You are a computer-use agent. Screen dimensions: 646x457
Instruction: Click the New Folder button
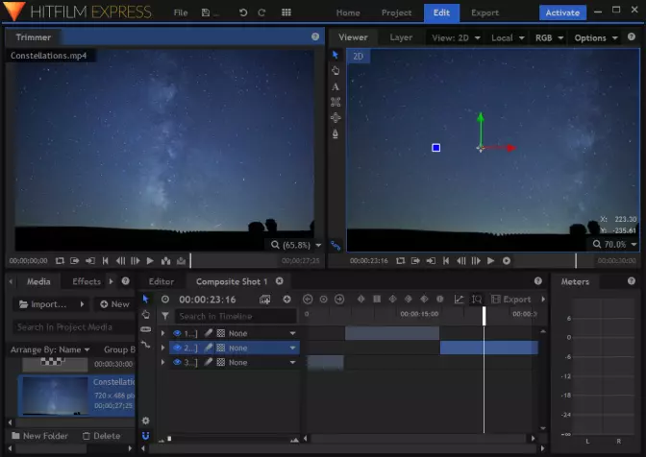[40, 436]
